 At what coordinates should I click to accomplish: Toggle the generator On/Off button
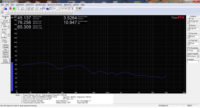(5, 21)
